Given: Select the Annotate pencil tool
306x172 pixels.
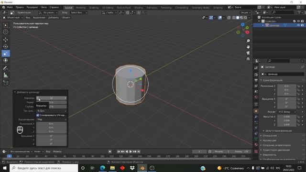Looking at the screenshot, I should (x=5, y=68).
